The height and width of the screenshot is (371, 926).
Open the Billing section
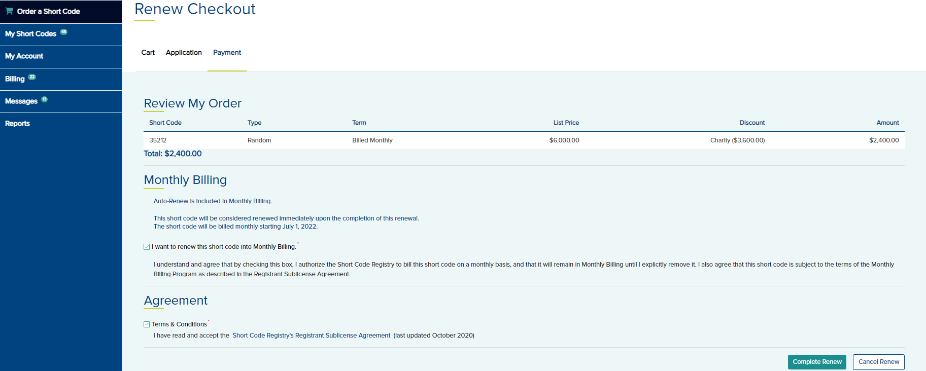[15, 79]
